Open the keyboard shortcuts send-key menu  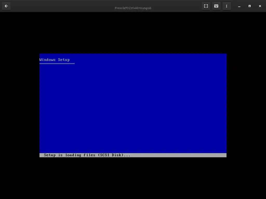(x=216, y=6)
